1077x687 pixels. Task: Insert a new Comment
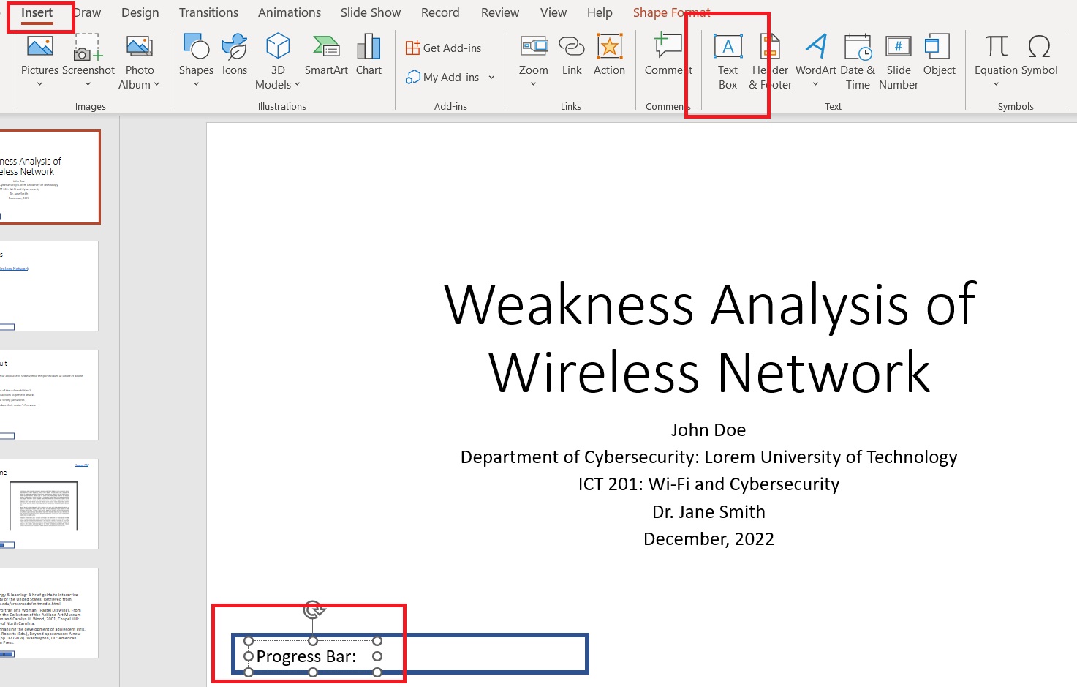click(x=667, y=59)
